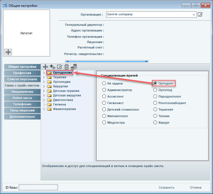Click the Гигиена folder icon
The image size is (213, 194).
point(49,104)
